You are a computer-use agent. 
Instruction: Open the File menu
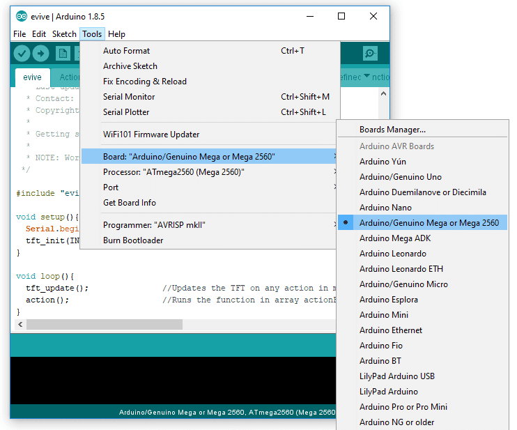[20, 34]
